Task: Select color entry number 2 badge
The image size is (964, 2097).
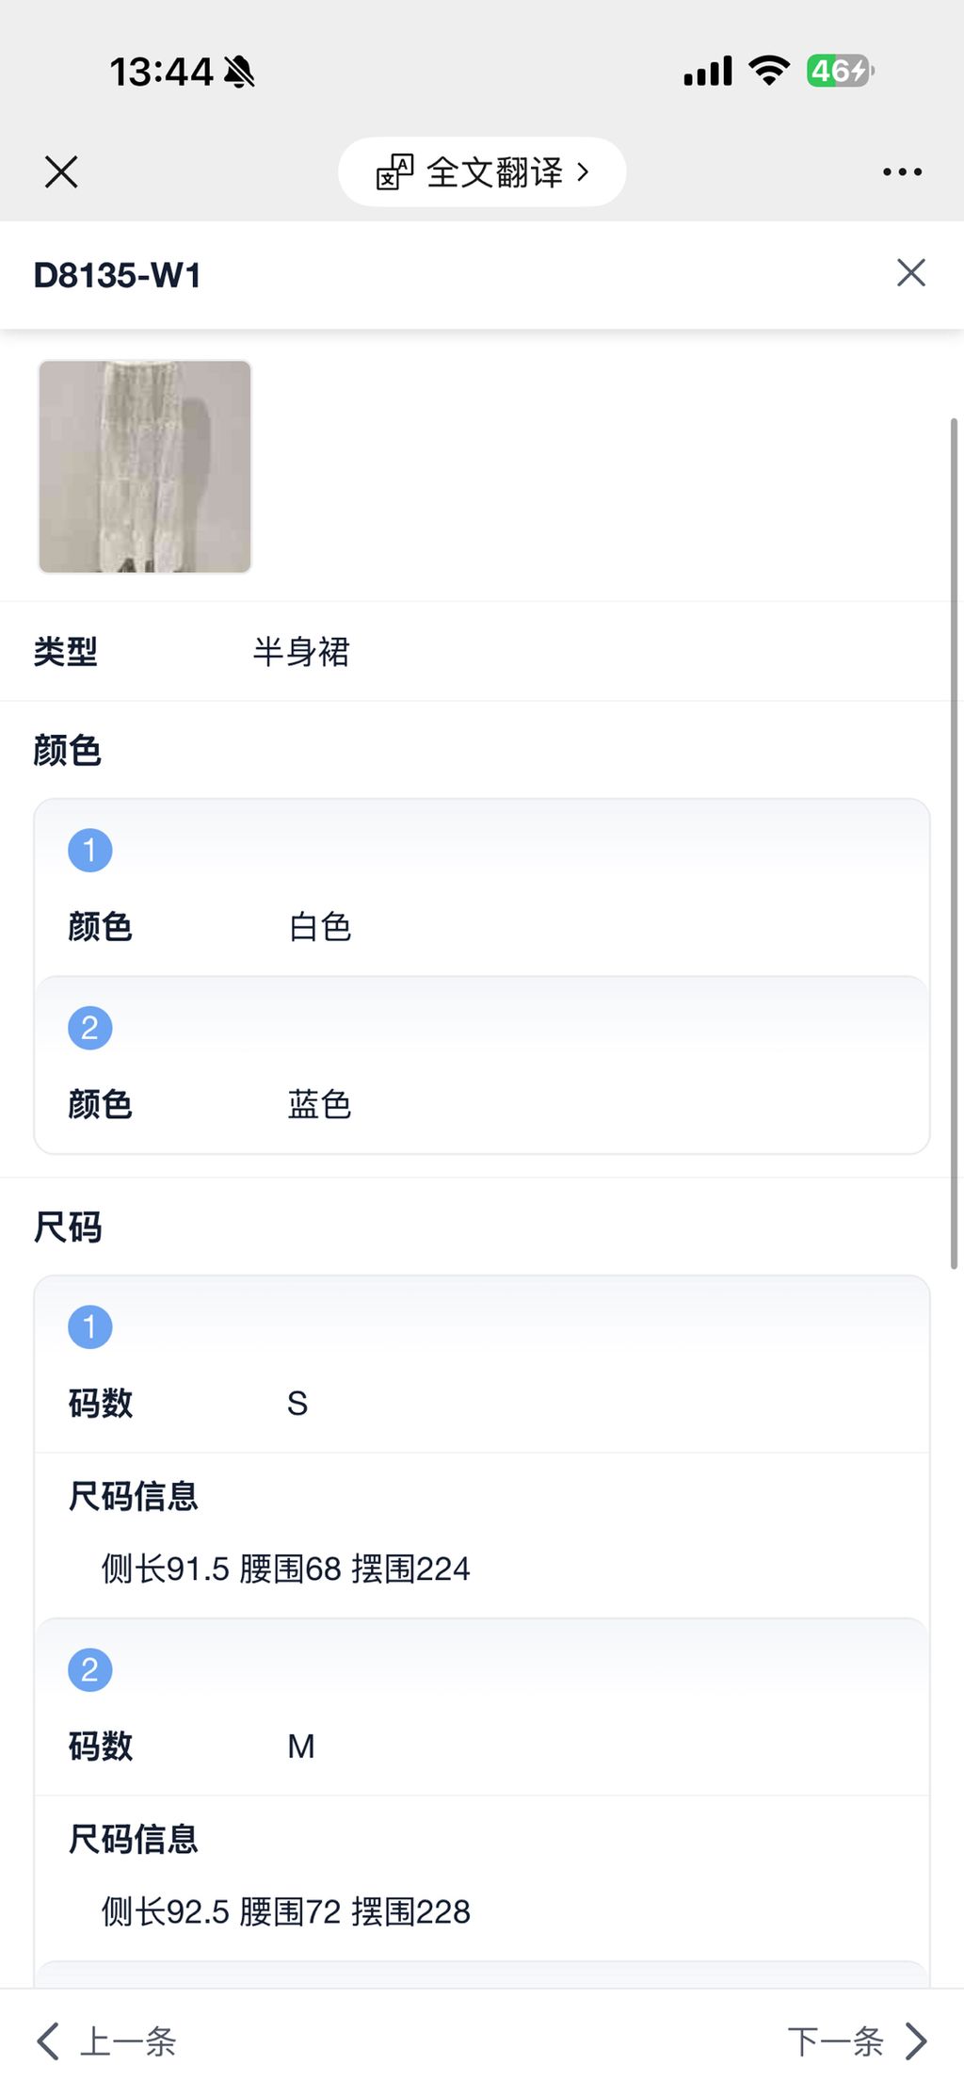Action: (x=90, y=1028)
